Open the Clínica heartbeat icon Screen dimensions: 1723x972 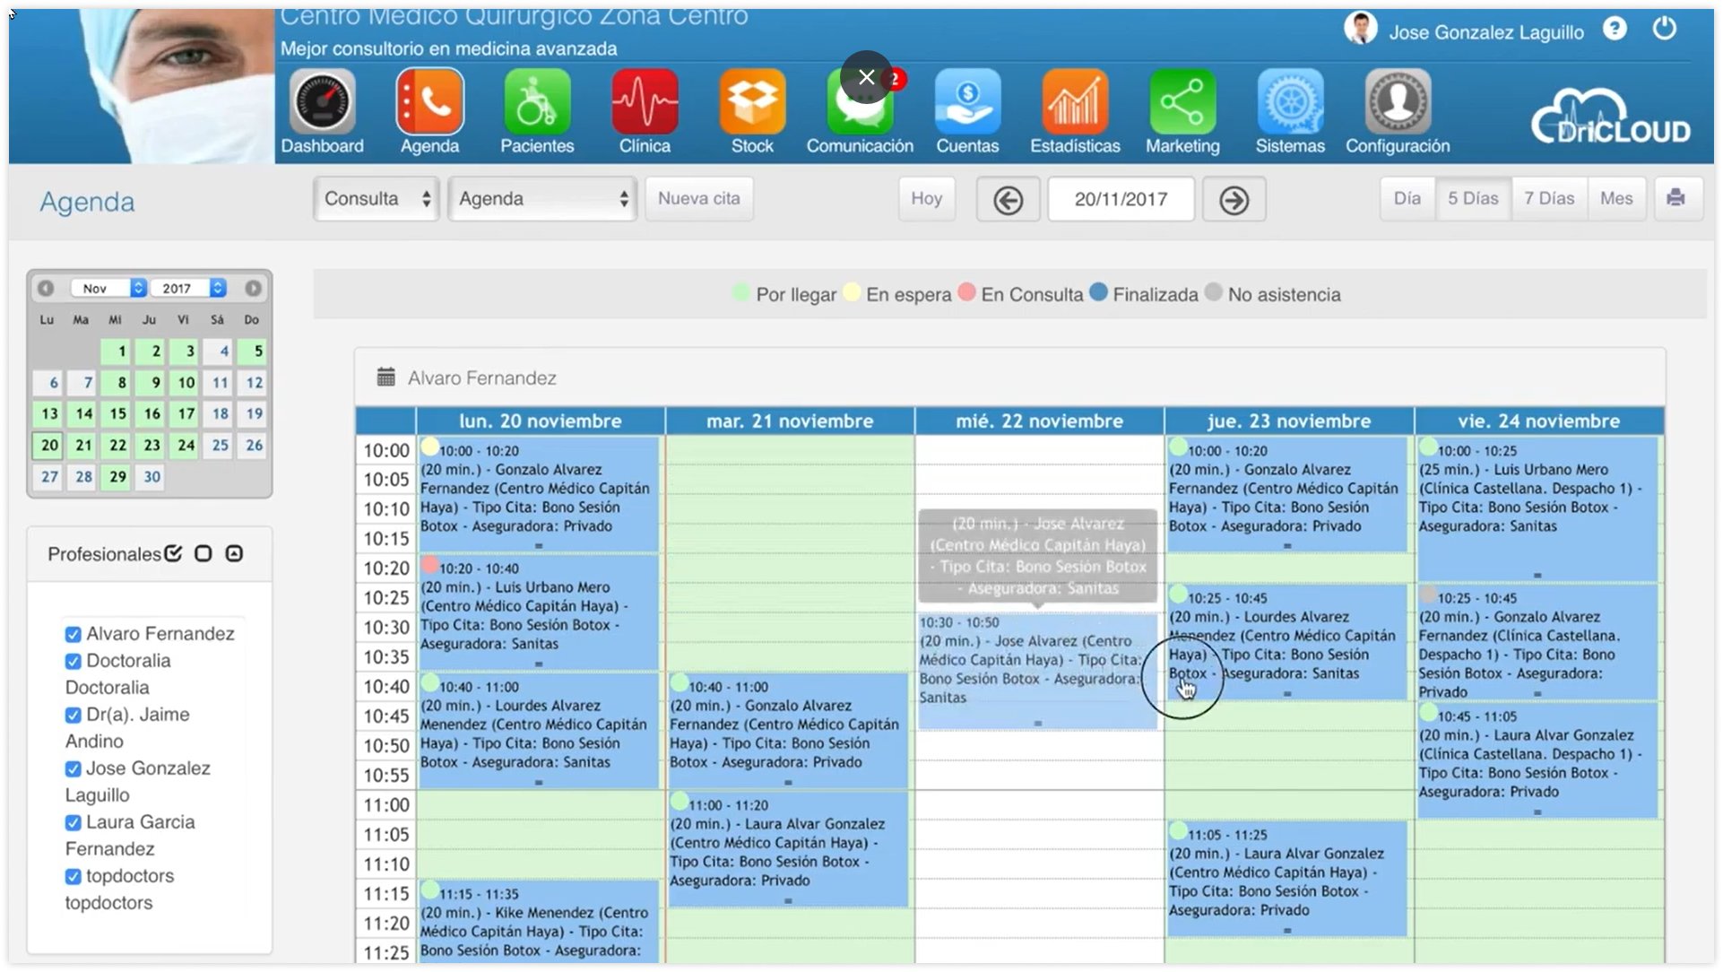coord(645,103)
